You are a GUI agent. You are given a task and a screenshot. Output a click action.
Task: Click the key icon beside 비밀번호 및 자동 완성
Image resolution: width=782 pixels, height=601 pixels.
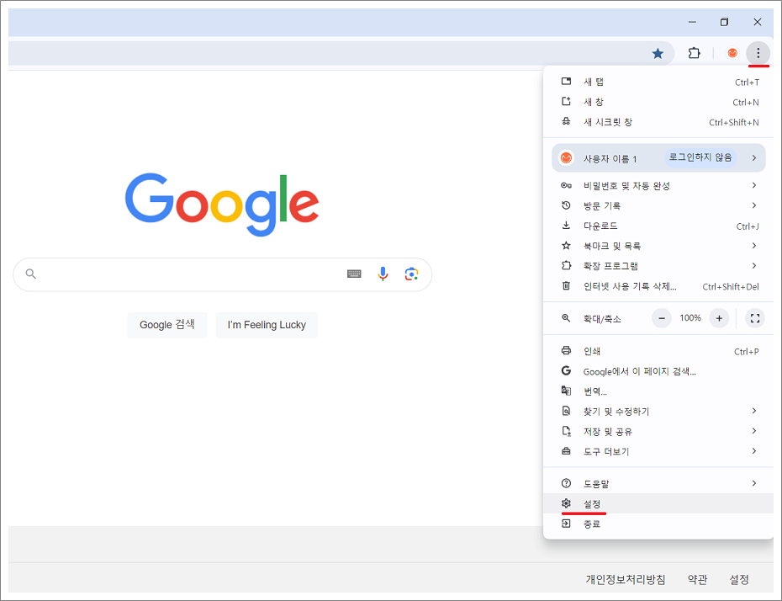click(x=566, y=185)
